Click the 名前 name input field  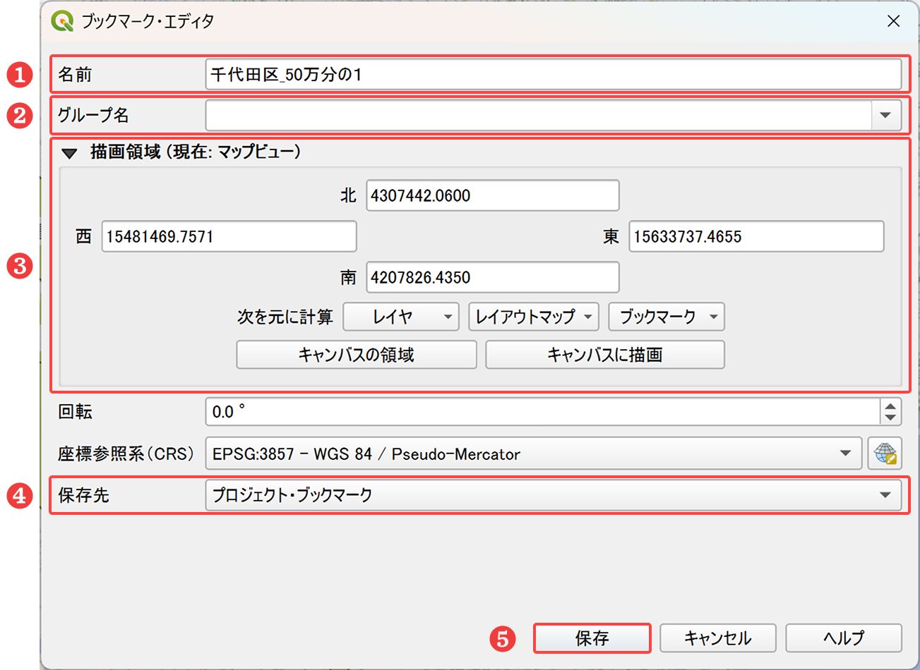tap(554, 74)
